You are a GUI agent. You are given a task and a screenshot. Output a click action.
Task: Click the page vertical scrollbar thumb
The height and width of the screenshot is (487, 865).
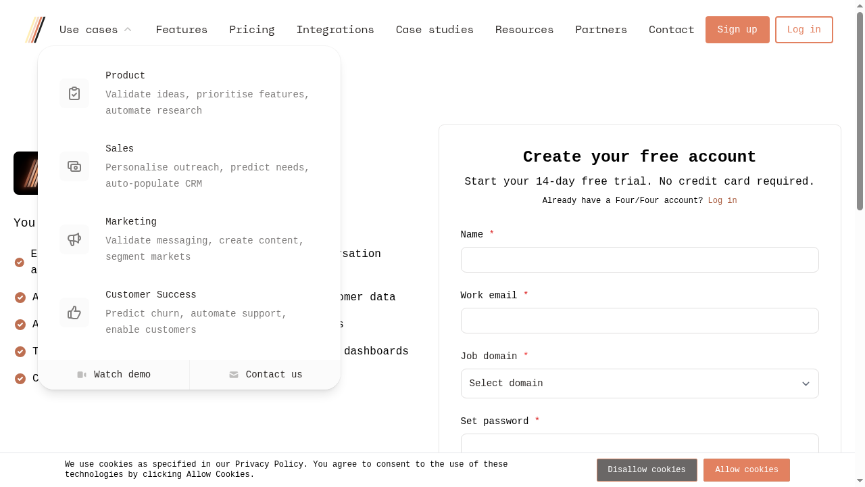pos(860,112)
